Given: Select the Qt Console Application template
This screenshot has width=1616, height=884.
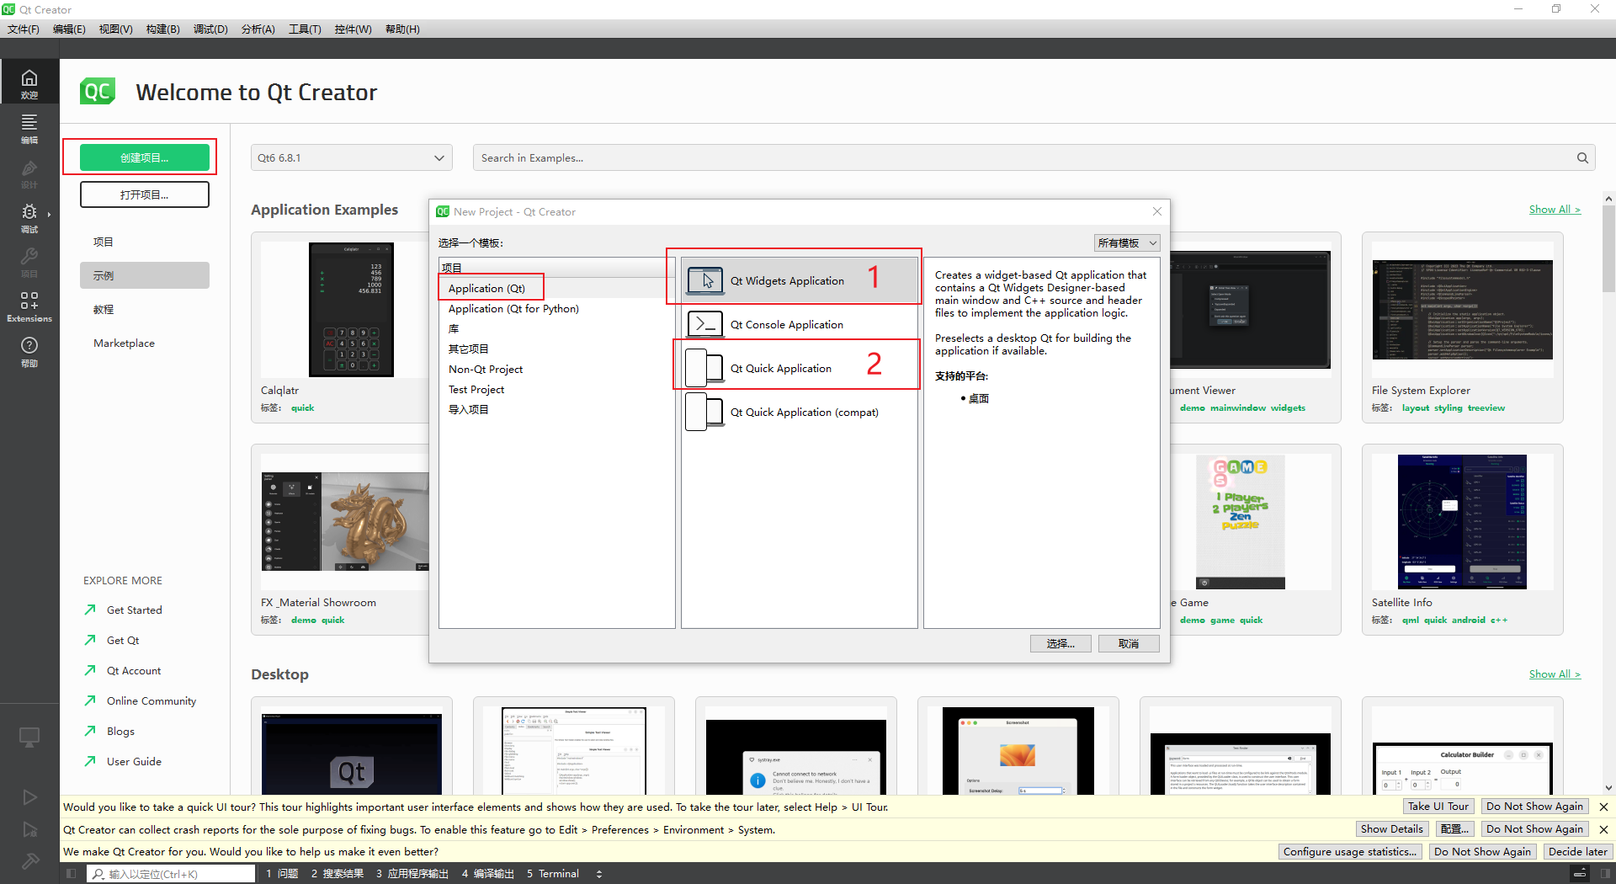Looking at the screenshot, I should (x=786, y=325).
